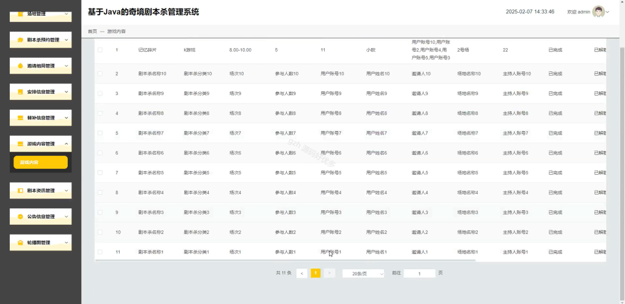This screenshot has height=304, width=625.
Task: Click the 2025-02-07 timestamp in header
Action: click(x=530, y=12)
